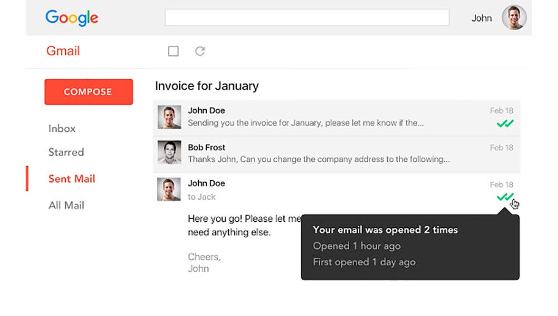Click the refresh icon
The image size is (558, 316).
point(200,51)
